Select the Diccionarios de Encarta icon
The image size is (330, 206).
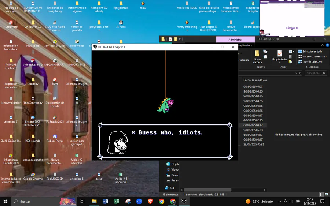tap(55, 102)
